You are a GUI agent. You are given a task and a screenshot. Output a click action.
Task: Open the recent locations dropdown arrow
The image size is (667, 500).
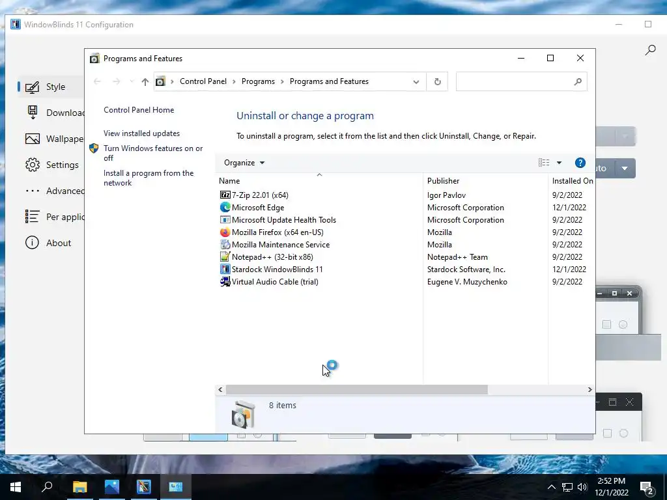tap(132, 81)
